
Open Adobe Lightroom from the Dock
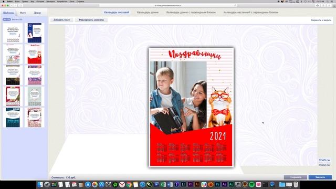point(183,184)
